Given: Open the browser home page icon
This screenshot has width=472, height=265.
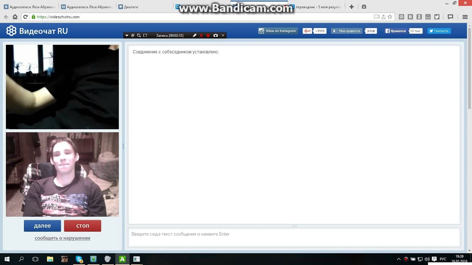Looking at the screenshot, I should tap(15, 17).
